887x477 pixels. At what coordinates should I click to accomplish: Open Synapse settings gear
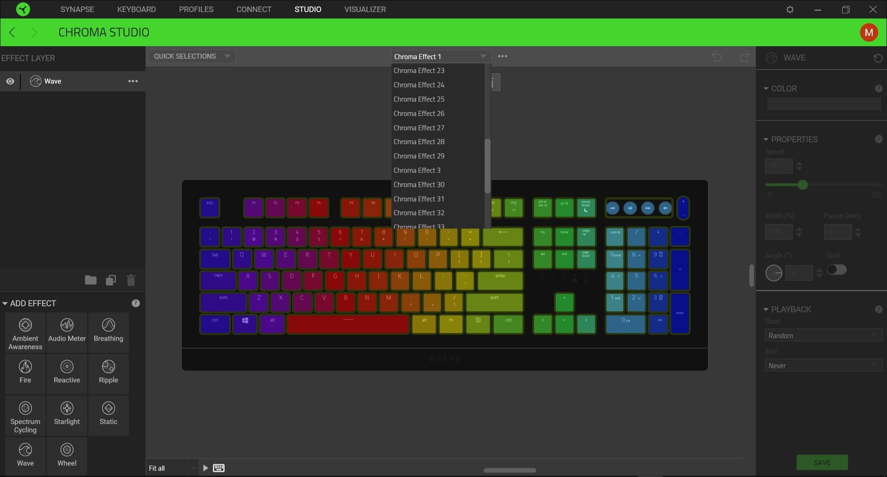coord(790,9)
